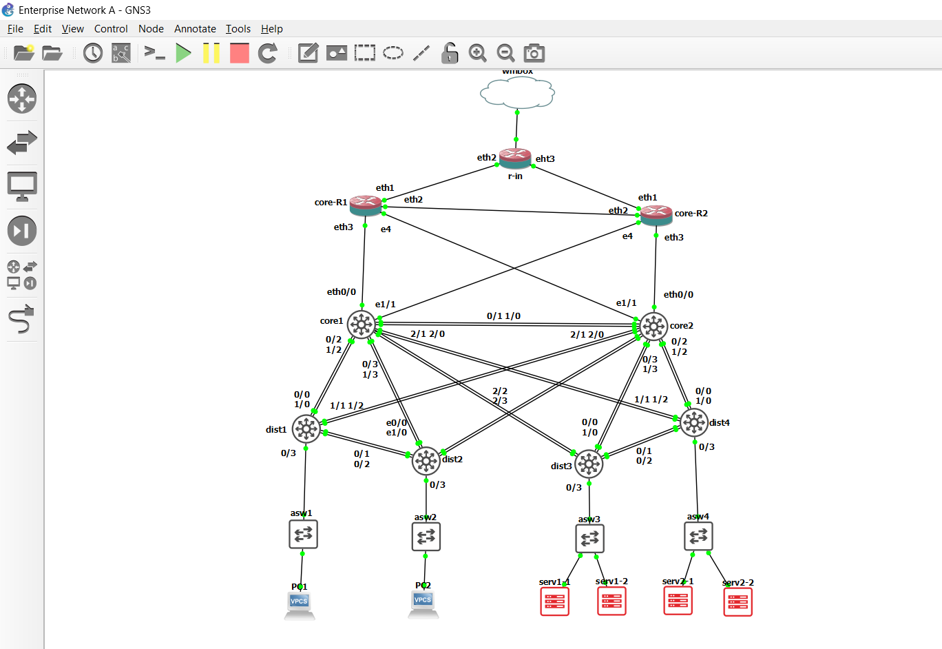Open the Tools menu
The image size is (942, 649).
(238, 28)
